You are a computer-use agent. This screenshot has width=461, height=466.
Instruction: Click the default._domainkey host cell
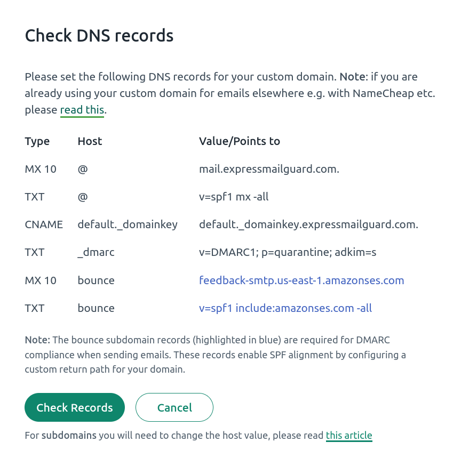(128, 224)
